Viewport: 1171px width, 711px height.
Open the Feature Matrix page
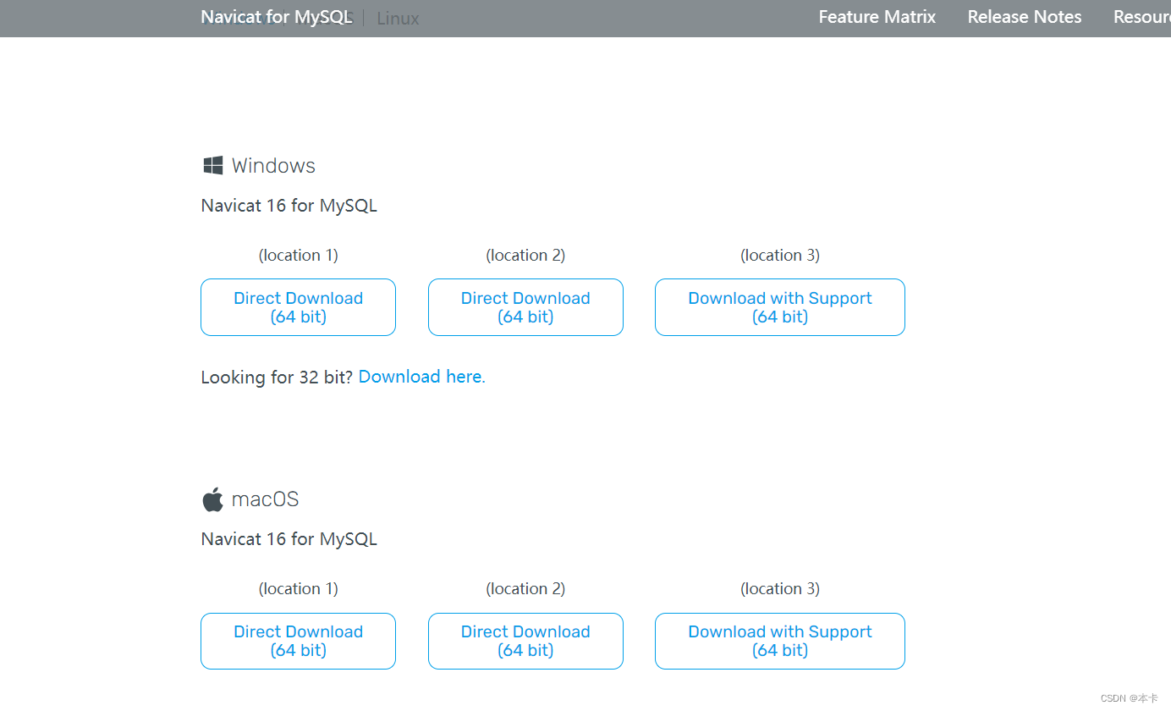[x=877, y=17]
